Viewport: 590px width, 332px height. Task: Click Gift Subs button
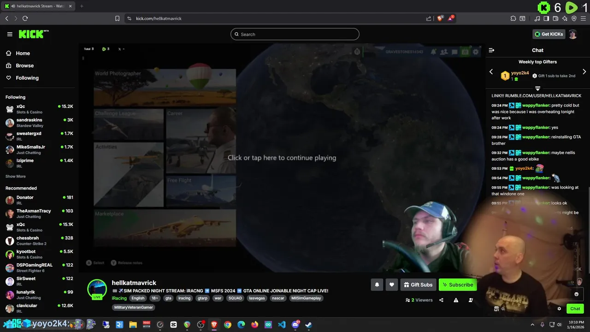pos(418,285)
